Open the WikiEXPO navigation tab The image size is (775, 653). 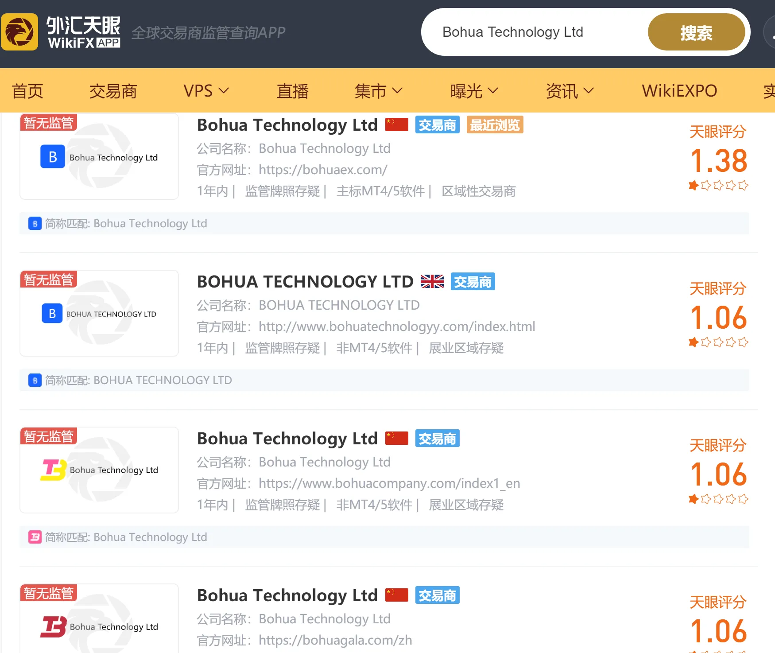click(679, 91)
